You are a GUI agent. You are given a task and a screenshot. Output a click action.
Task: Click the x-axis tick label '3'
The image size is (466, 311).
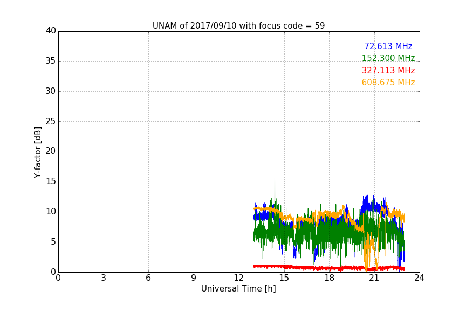click(104, 278)
